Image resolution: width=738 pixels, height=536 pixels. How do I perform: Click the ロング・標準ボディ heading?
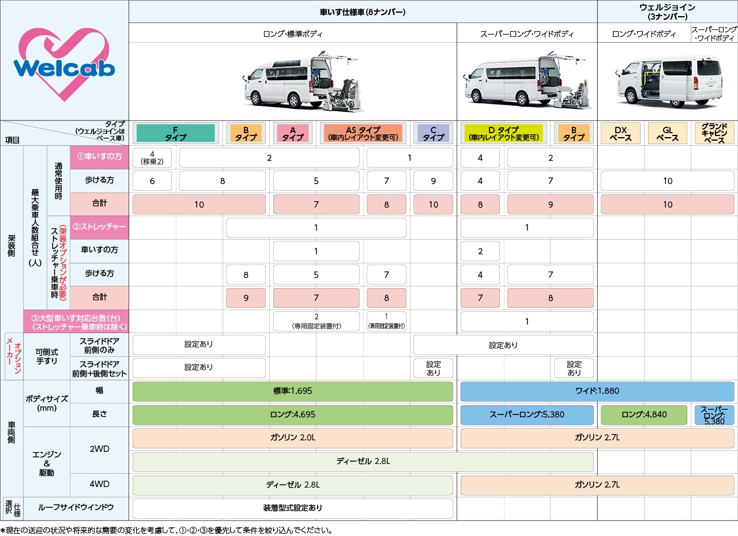(x=293, y=33)
